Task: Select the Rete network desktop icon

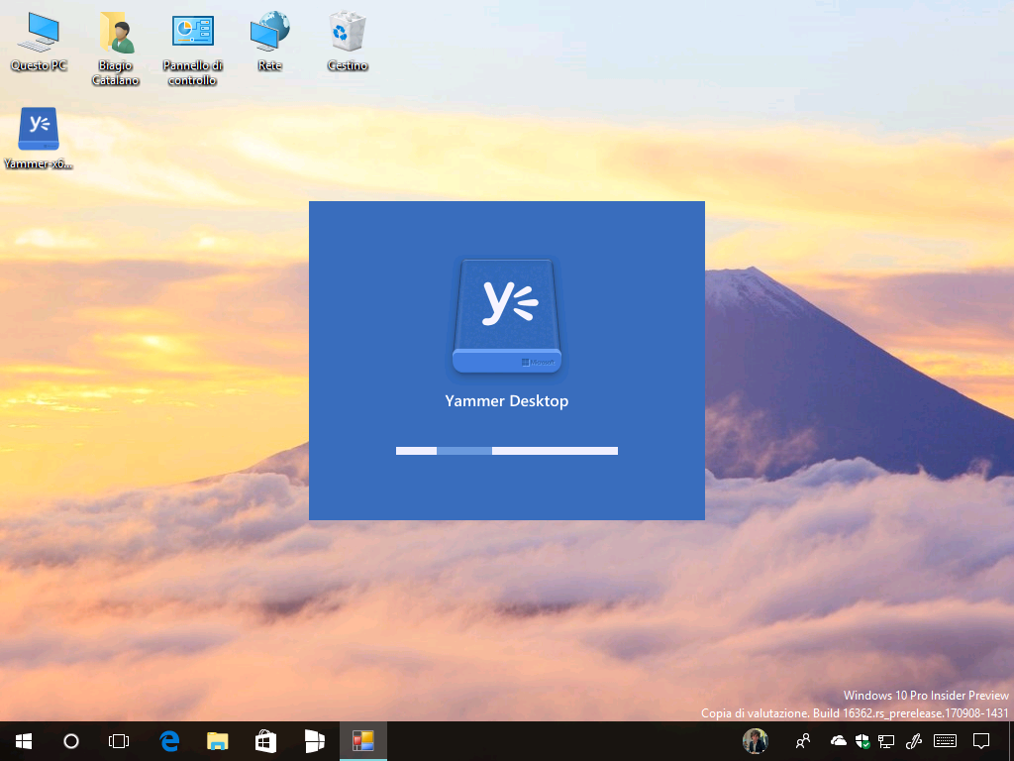Action: 269,42
